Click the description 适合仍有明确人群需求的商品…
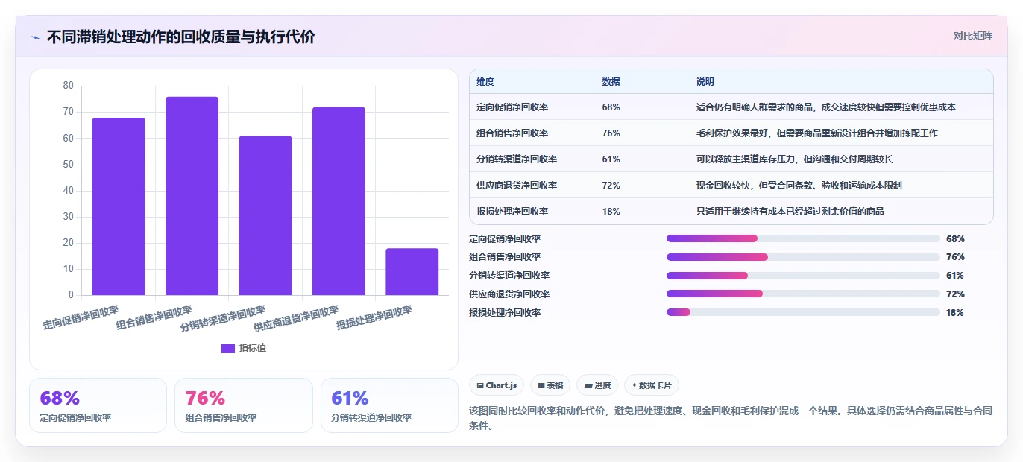 pyautogui.click(x=826, y=107)
